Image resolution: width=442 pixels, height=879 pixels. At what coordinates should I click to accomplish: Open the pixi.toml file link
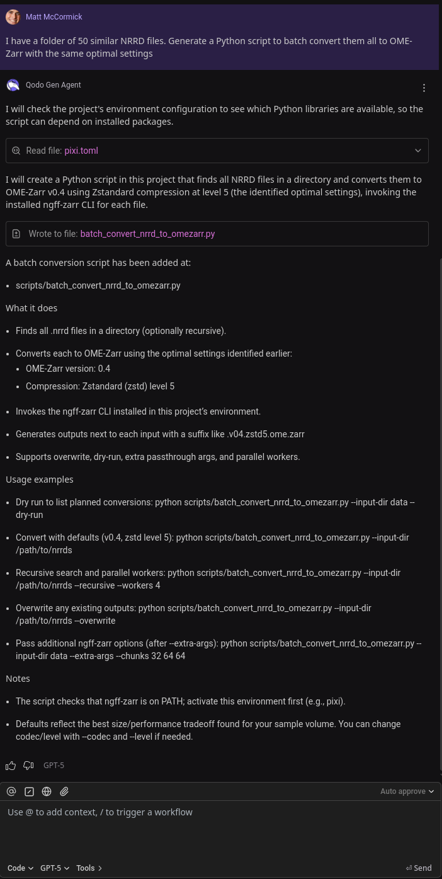pyautogui.click(x=81, y=151)
